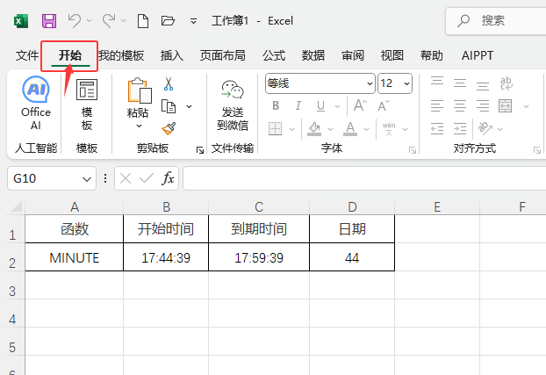Image resolution: width=546 pixels, height=375 pixels.
Task: Open the undo history dropdown arrow
Action: [90, 21]
